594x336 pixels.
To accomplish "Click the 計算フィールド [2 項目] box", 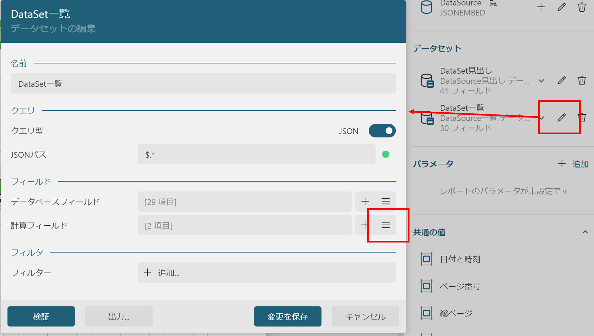I will tap(245, 225).
